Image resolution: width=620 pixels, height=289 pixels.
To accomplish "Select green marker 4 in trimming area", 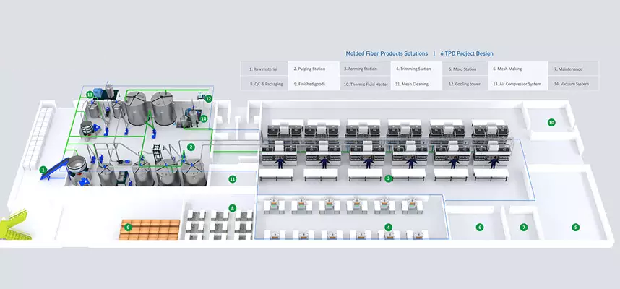I will point(388,228).
